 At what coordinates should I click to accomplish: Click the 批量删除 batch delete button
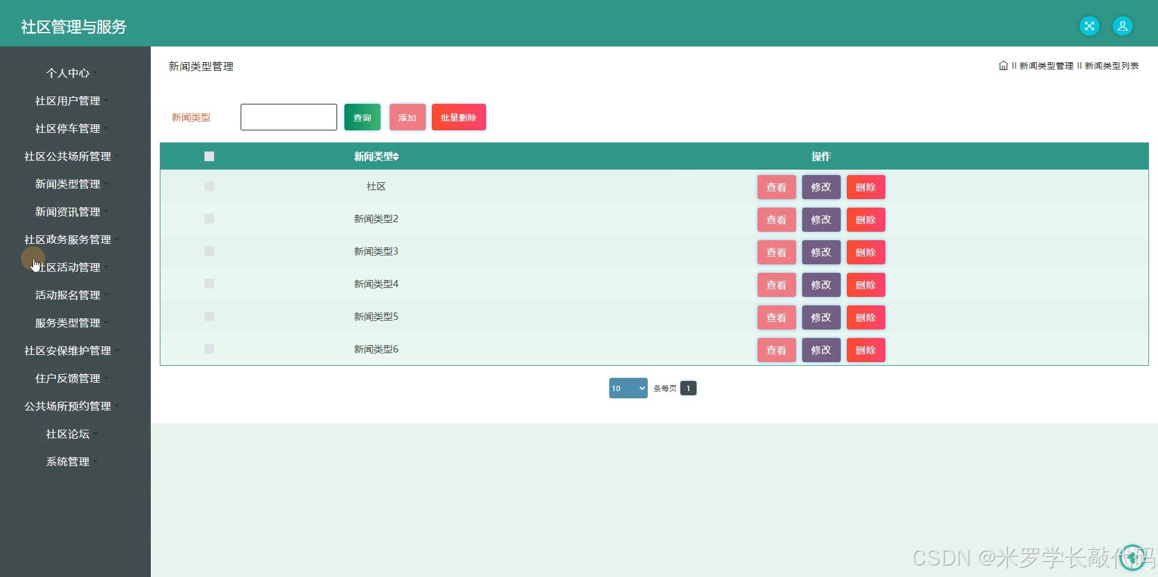459,117
